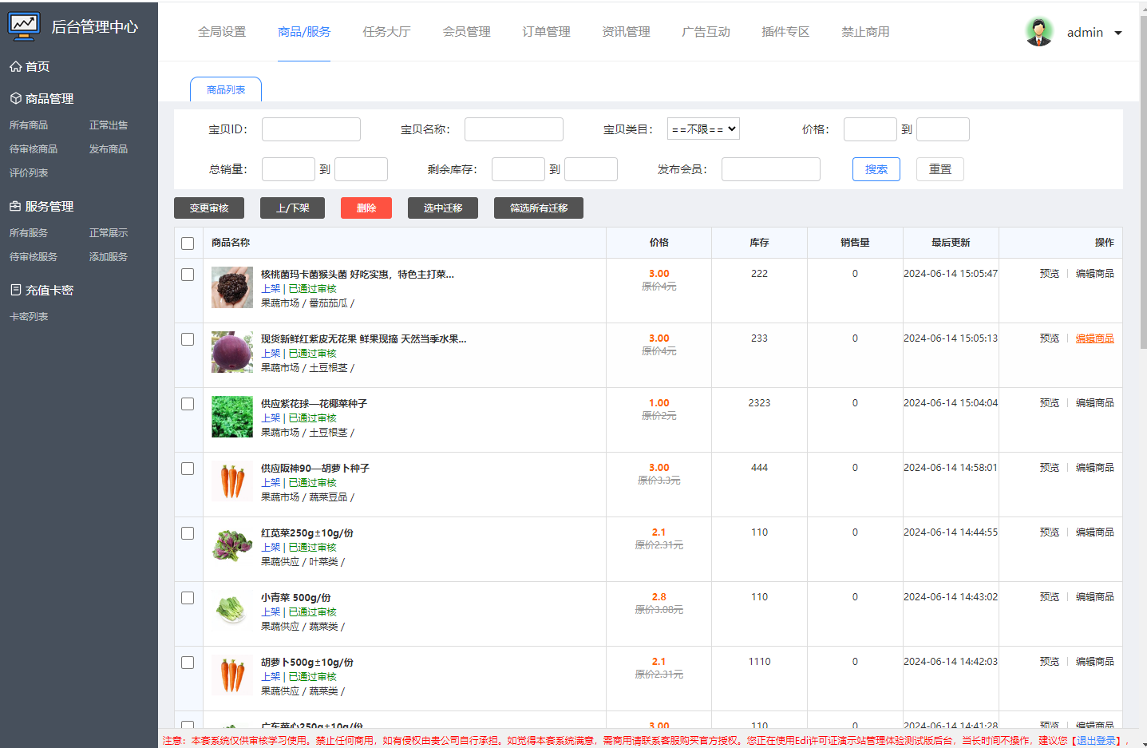Open the purple fig product thumbnail

232,352
